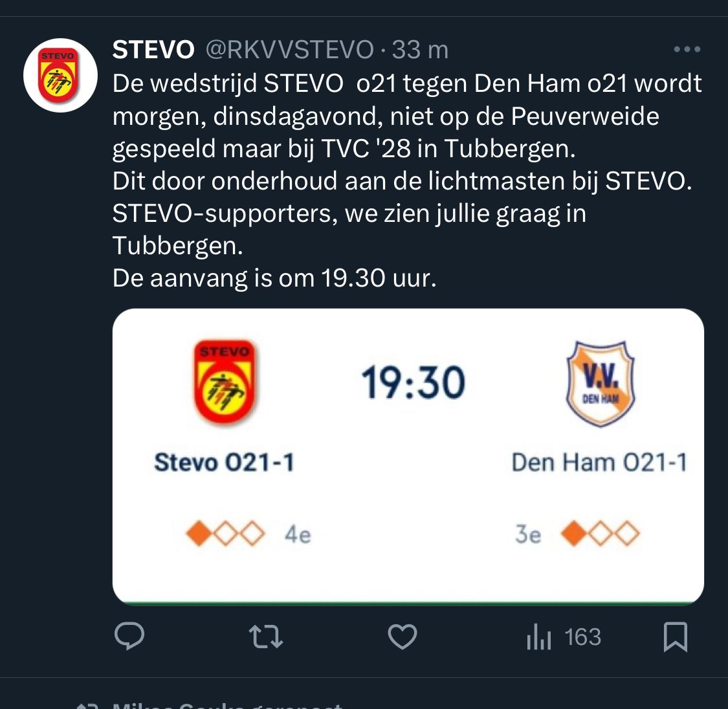Select the Den Ham O21-1 team name
728x709 pixels.
click(x=599, y=463)
